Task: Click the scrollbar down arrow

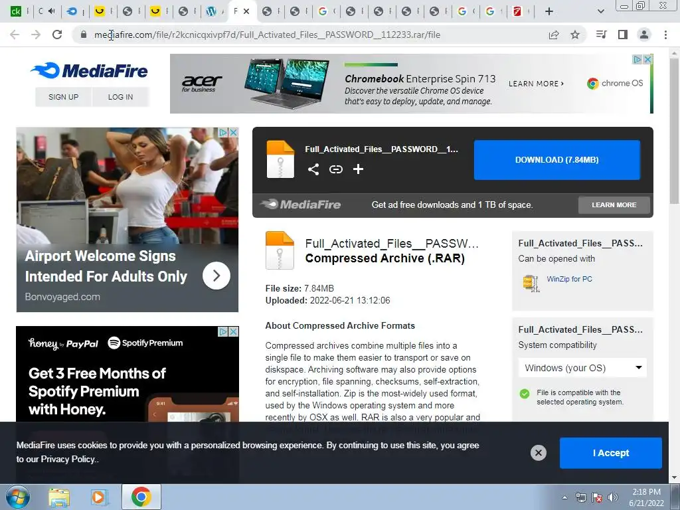Action: pos(674,478)
